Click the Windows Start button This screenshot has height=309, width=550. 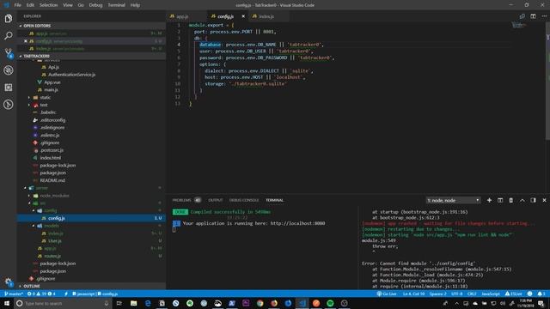click(x=7, y=303)
